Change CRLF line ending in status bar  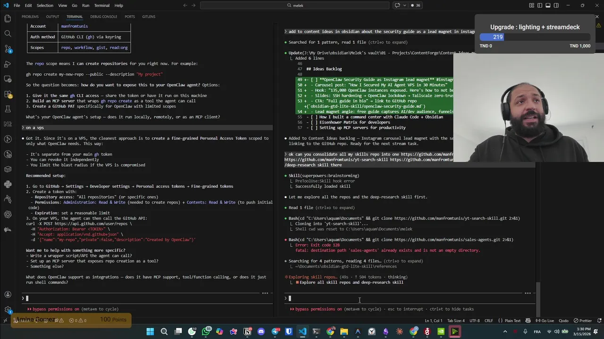488,321
